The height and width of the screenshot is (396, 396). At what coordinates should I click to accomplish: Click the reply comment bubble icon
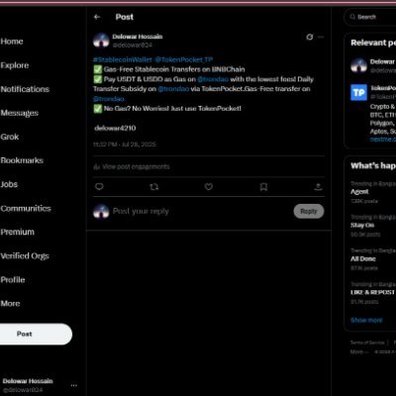99,187
